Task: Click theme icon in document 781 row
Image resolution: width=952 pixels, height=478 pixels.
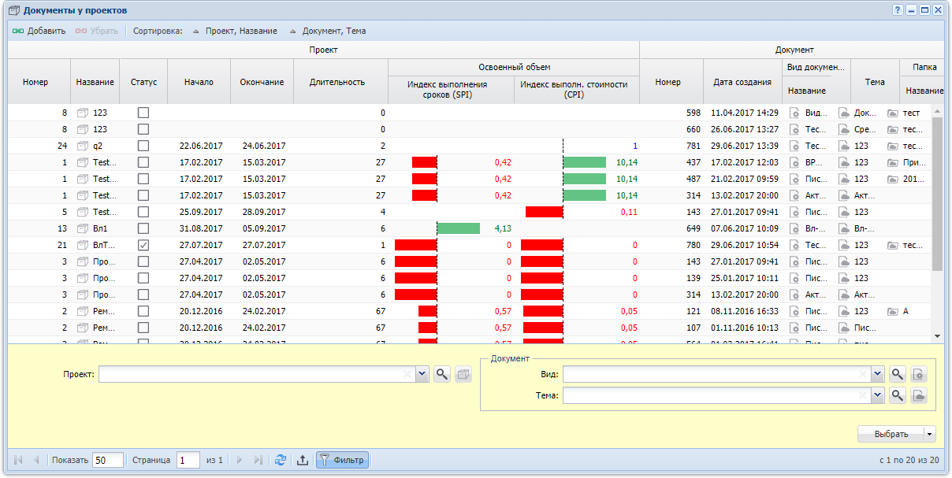Action: pos(844,146)
